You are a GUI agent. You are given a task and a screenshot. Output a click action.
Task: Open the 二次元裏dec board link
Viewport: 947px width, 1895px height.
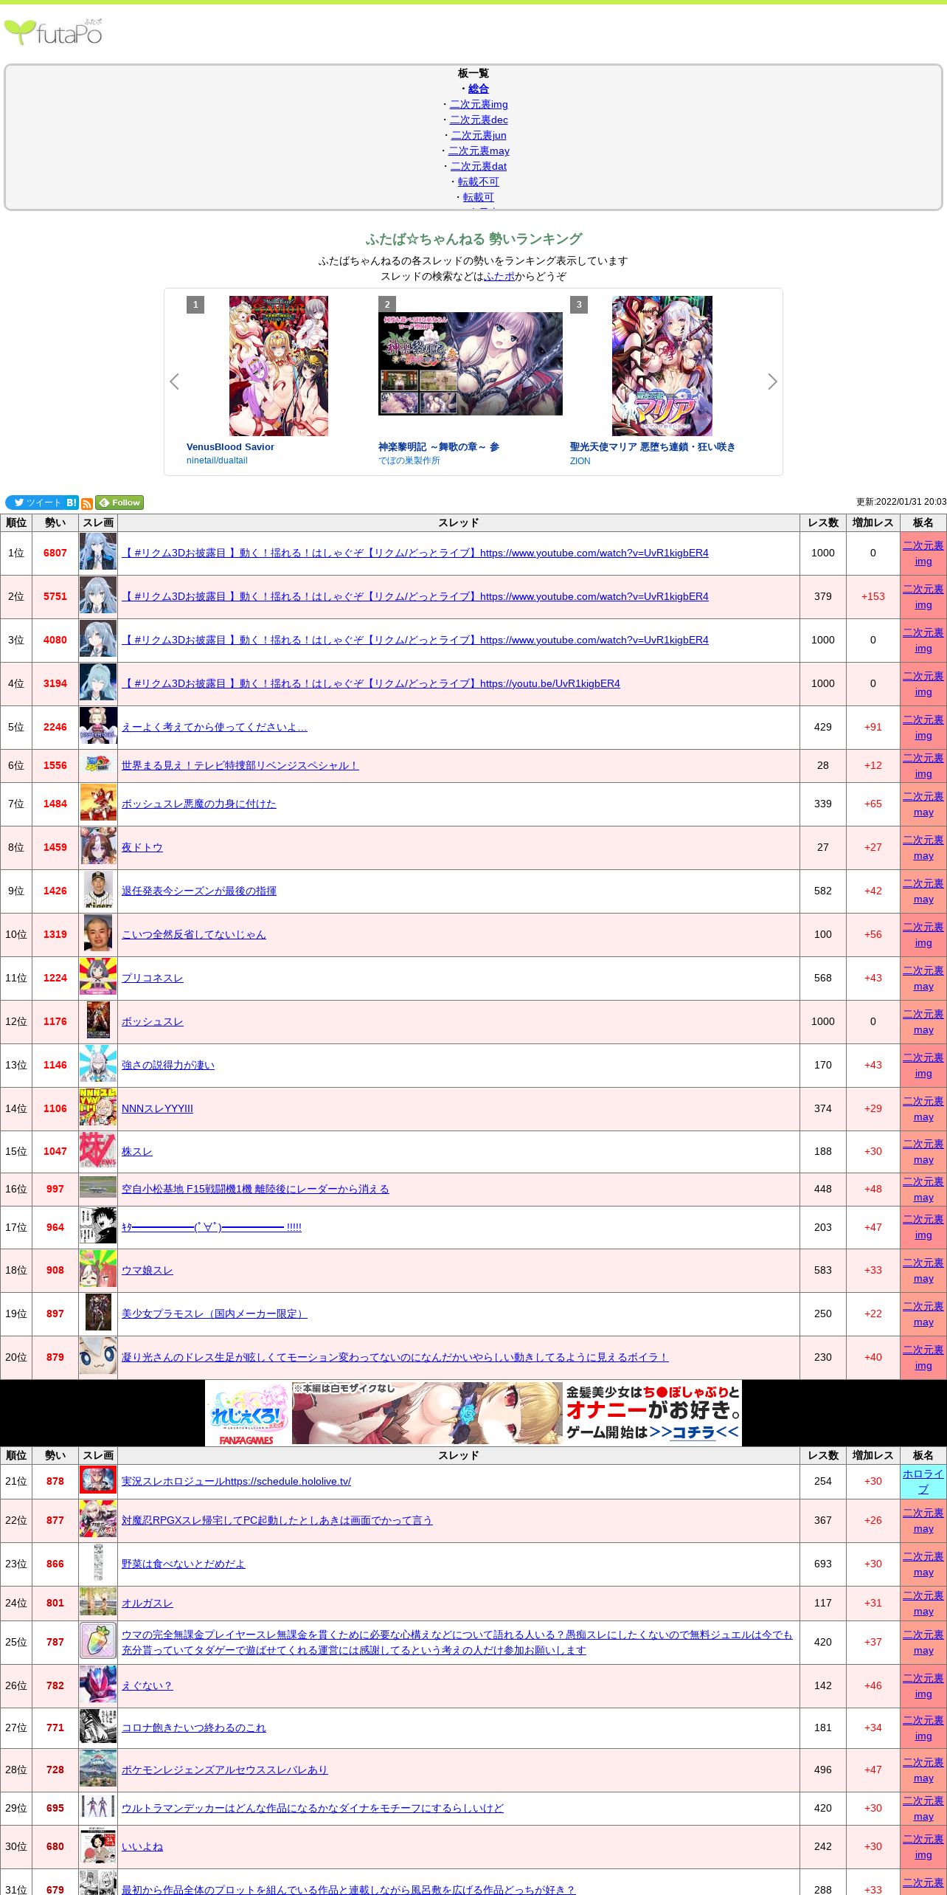click(x=479, y=120)
